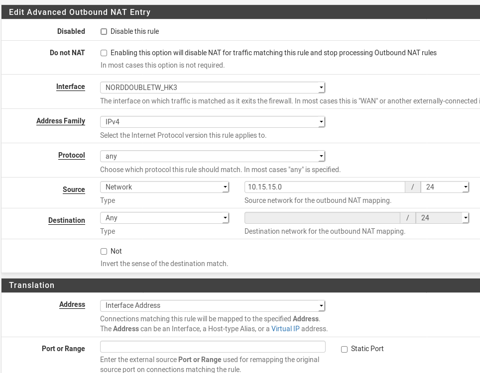Click the Virtual IP link

[x=285, y=329]
